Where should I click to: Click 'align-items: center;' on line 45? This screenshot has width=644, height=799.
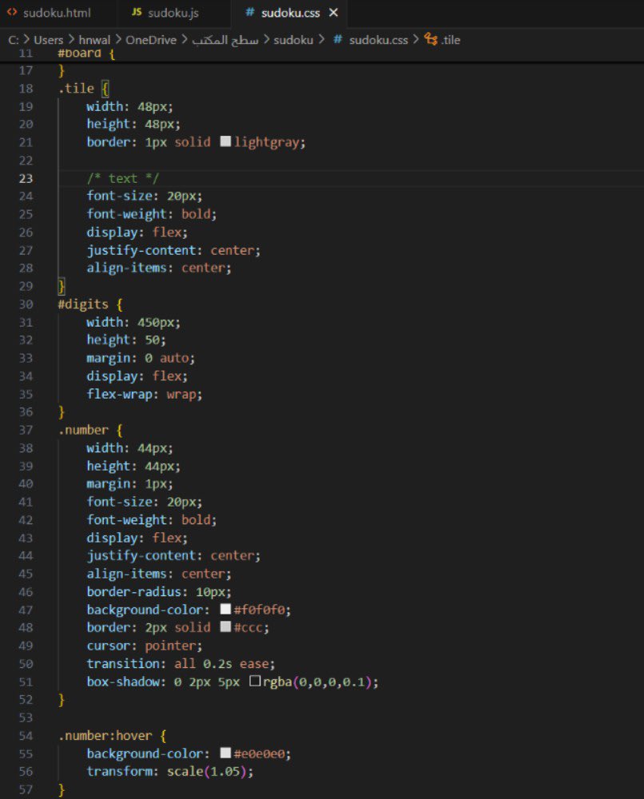[x=159, y=574]
